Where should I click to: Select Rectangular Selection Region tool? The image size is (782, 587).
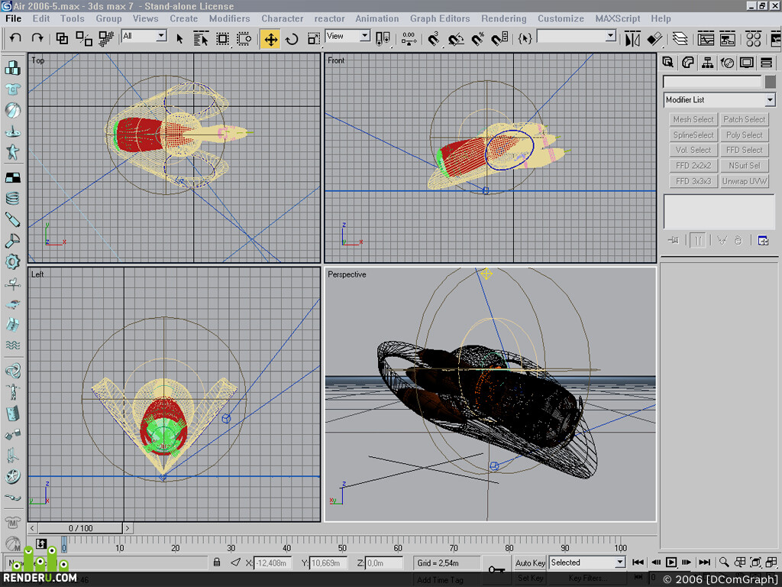point(222,38)
